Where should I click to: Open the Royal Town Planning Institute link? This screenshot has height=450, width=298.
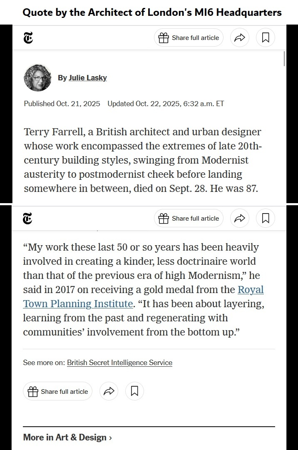pyautogui.click(x=144, y=297)
